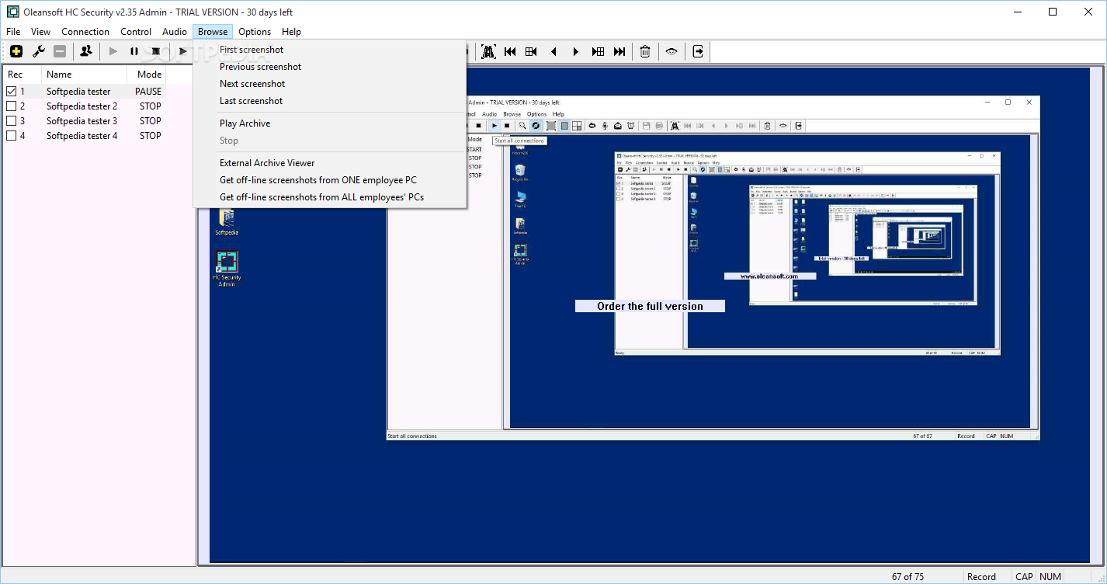Image resolution: width=1107 pixels, height=584 pixels.
Task: Click the STOP mode cell of Softpedia tester 3
Action: [x=151, y=121]
